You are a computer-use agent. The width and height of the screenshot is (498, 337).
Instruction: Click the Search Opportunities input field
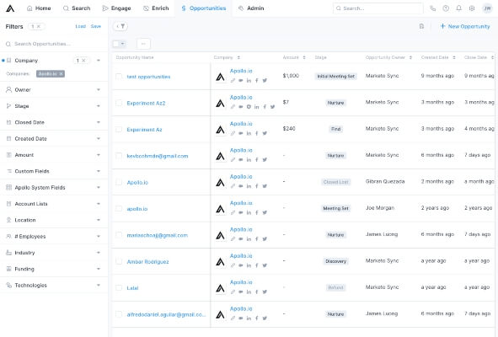[x=54, y=44]
